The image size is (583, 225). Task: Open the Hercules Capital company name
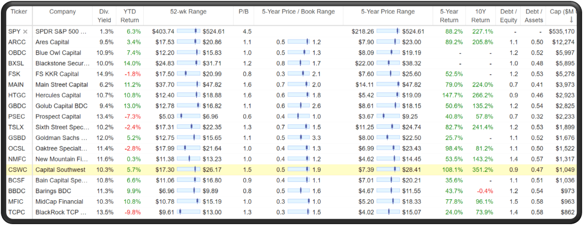click(58, 95)
